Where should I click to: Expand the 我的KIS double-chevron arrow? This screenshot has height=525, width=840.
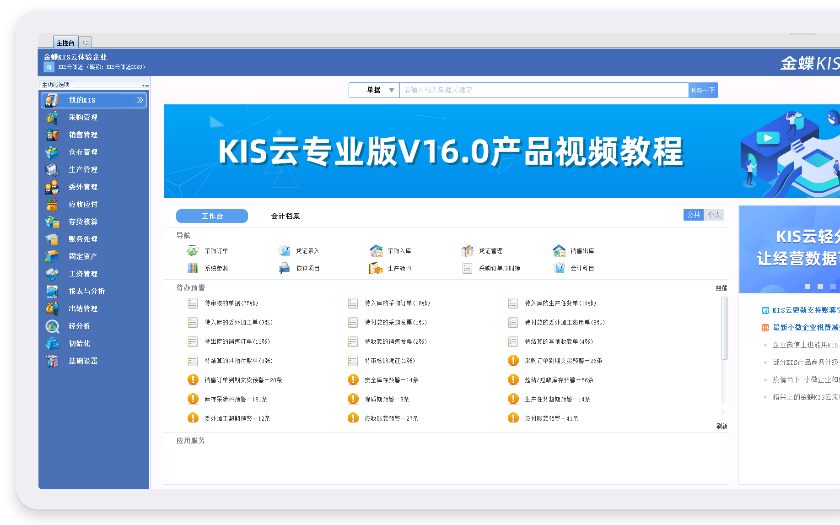point(140,100)
